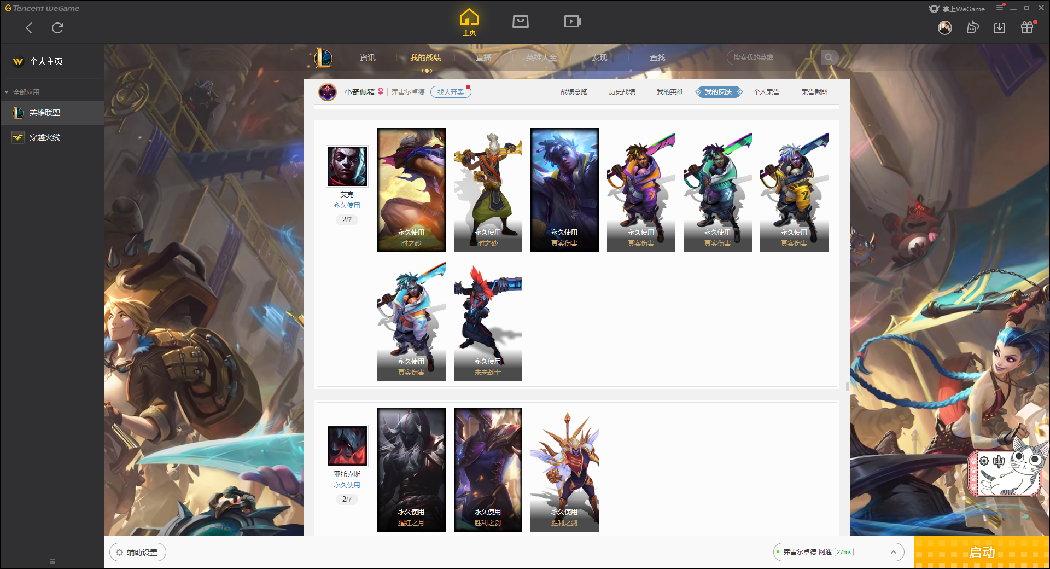Click the skin list vertical scrollbar
The width and height of the screenshot is (1050, 569).
click(x=847, y=386)
